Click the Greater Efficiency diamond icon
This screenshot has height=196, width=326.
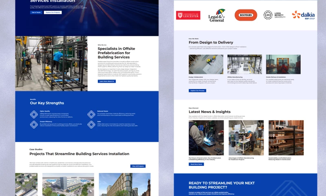pyautogui.click(x=34, y=124)
